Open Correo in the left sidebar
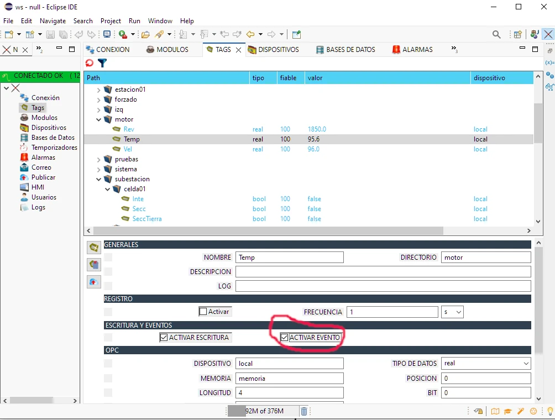 click(41, 167)
